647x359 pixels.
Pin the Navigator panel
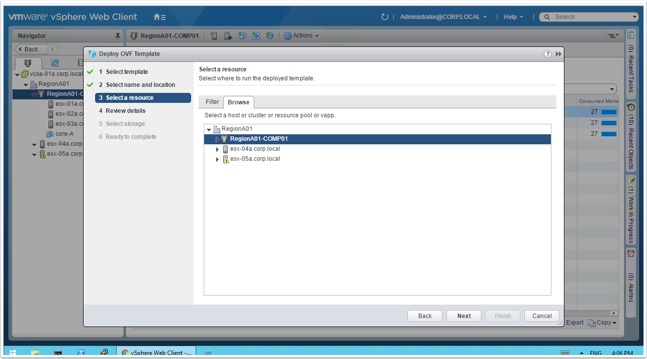tap(118, 36)
